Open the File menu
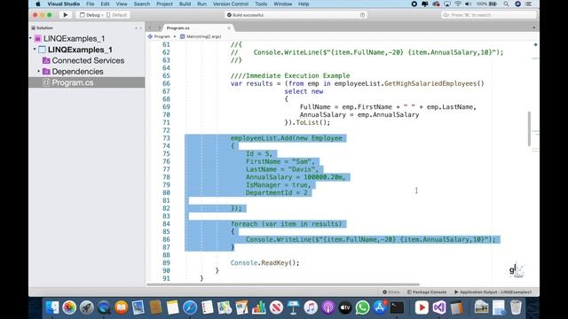This screenshot has height=319, width=568. pyautogui.click(x=91, y=4)
